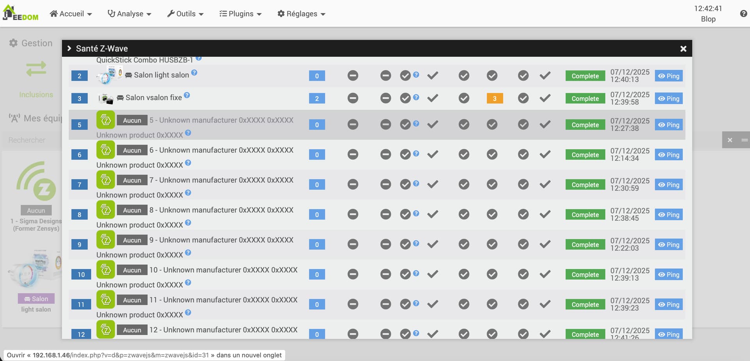Click help icon beside Salon light salon

pyautogui.click(x=194, y=73)
